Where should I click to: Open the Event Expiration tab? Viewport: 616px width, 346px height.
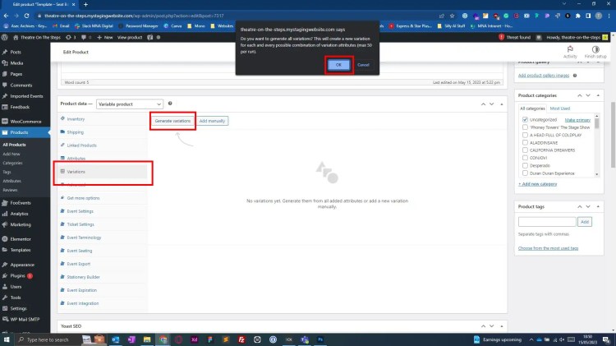(x=81, y=290)
